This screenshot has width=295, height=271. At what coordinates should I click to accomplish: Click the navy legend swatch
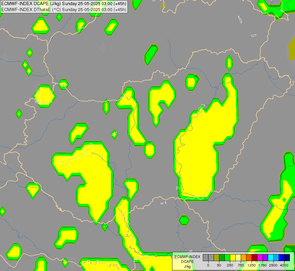click(x=287, y=258)
